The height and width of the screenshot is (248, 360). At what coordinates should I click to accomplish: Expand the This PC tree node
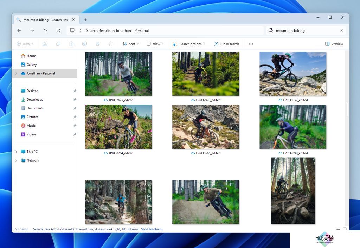(x=16, y=152)
